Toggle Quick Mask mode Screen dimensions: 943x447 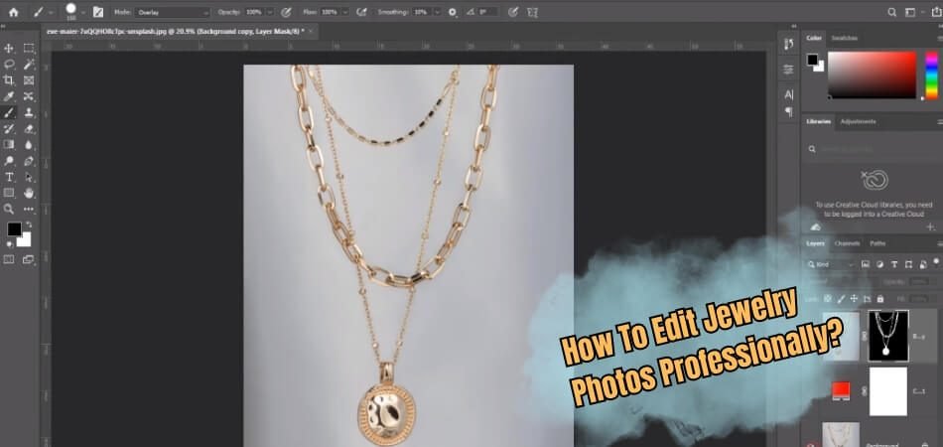click(x=9, y=259)
